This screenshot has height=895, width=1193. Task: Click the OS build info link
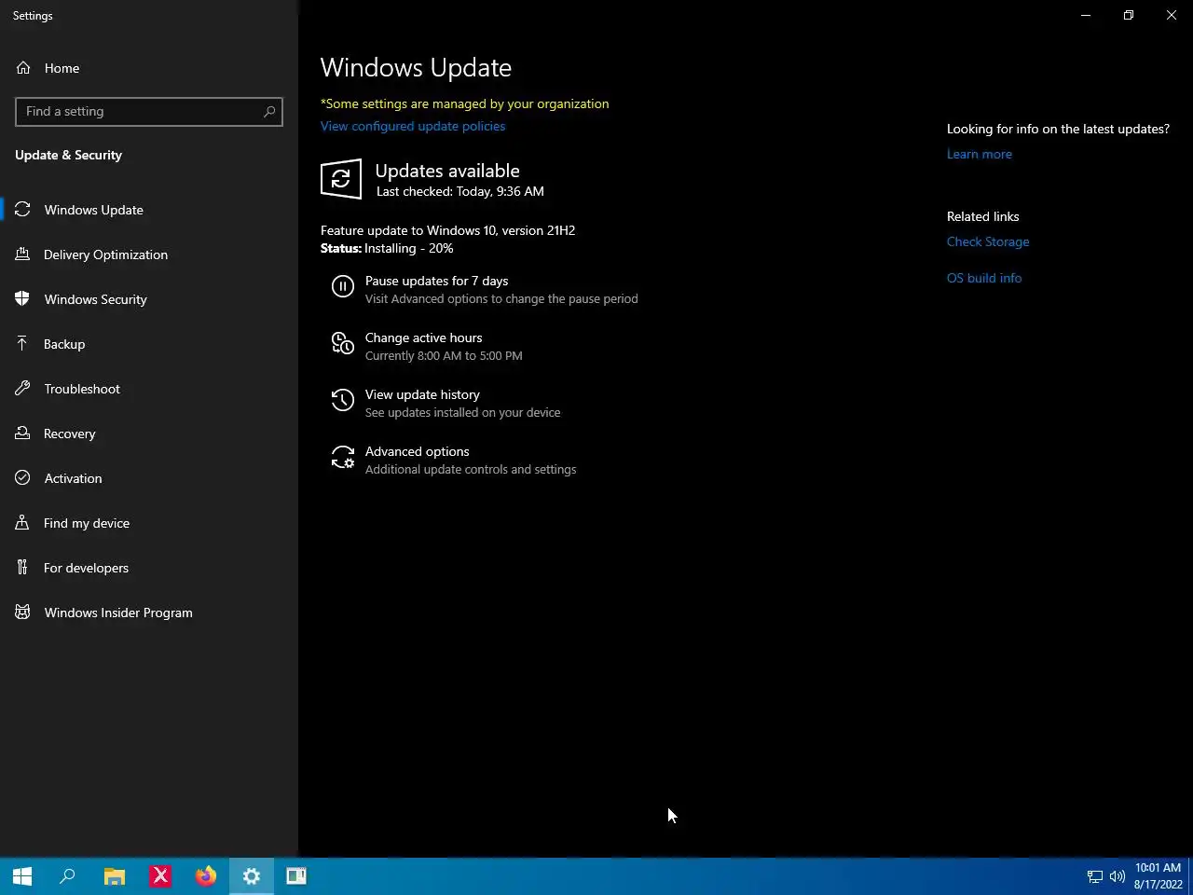coord(984,278)
